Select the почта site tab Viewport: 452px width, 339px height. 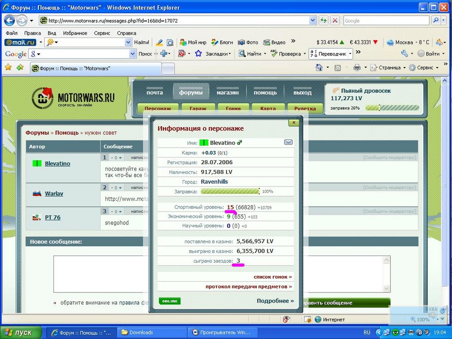(x=155, y=92)
